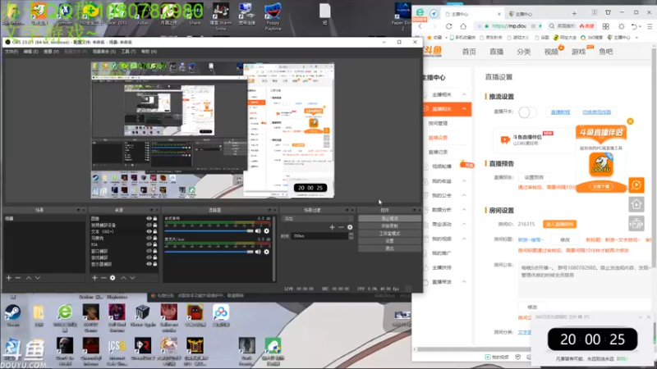Viewport: 657px width, 369px height.
Task: Open the 帮助(H) menu in OBS
Action: coord(149,52)
